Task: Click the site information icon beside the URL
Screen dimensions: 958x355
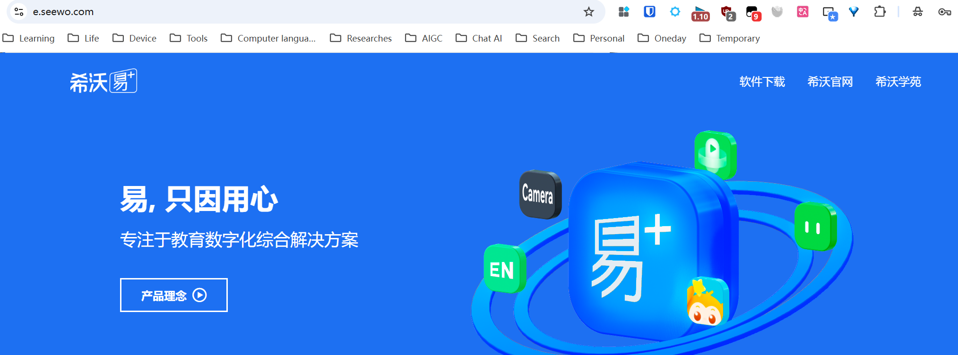Action: pos(19,12)
